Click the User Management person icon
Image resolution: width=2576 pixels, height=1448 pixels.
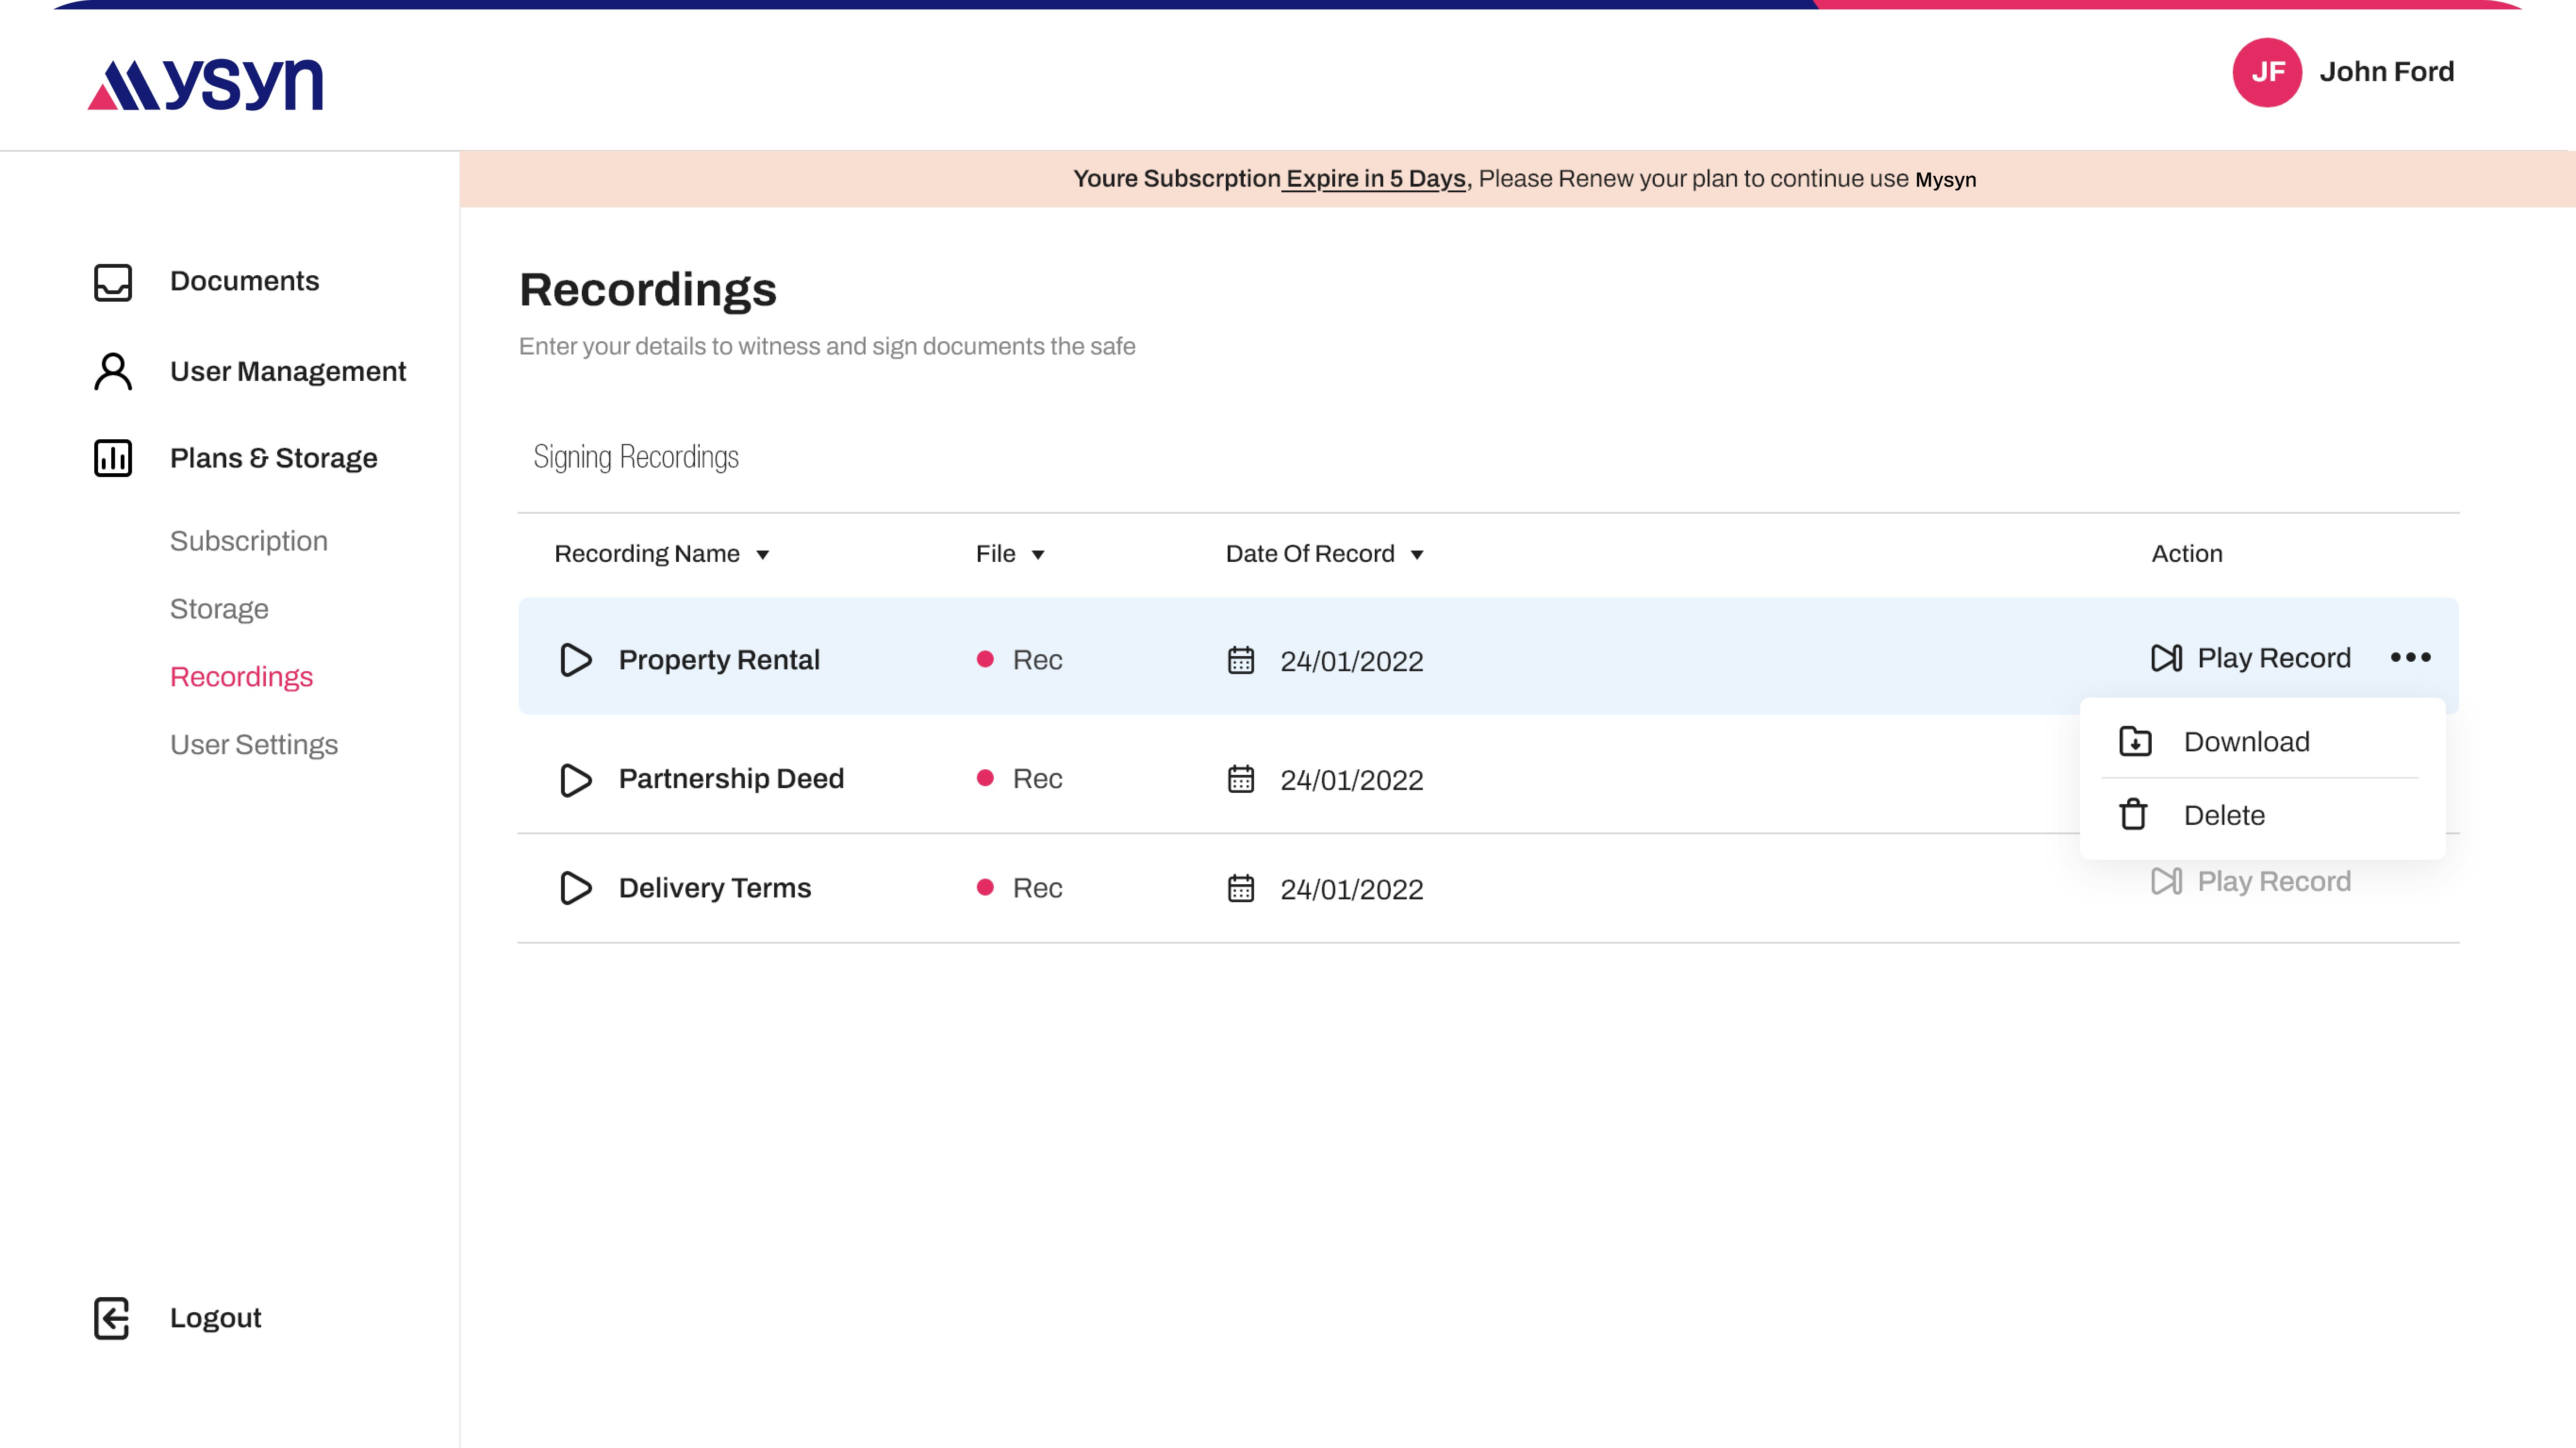pyautogui.click(x=112, y=371)
